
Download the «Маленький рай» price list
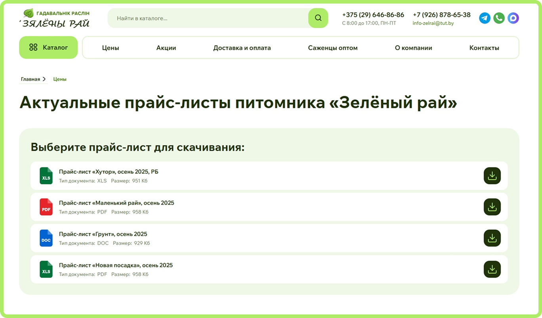click(x=492, y=207)
